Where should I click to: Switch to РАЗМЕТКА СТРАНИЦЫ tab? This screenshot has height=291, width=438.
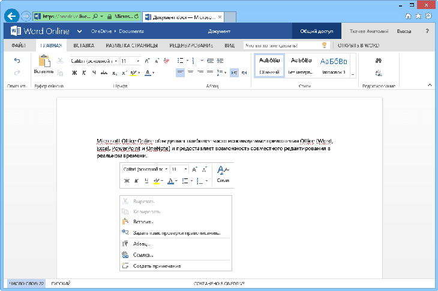coord(131,45)
